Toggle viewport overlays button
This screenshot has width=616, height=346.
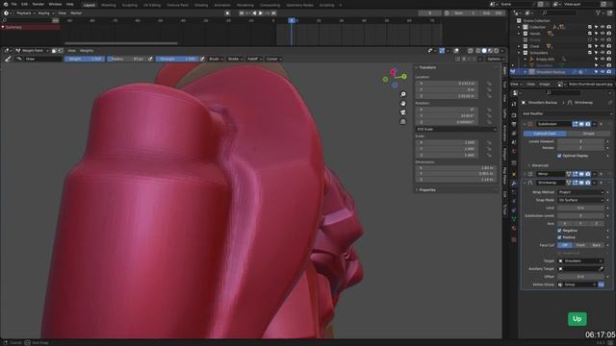[456, 51]
